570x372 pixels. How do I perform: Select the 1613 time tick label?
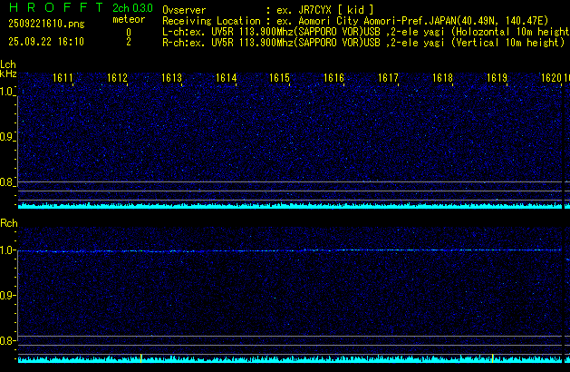coord(172,79)
